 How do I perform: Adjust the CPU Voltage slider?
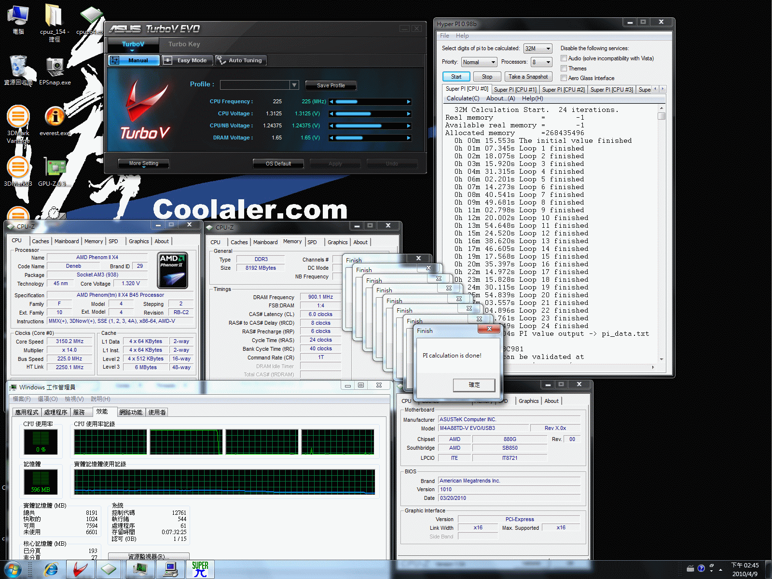(370, 114)
